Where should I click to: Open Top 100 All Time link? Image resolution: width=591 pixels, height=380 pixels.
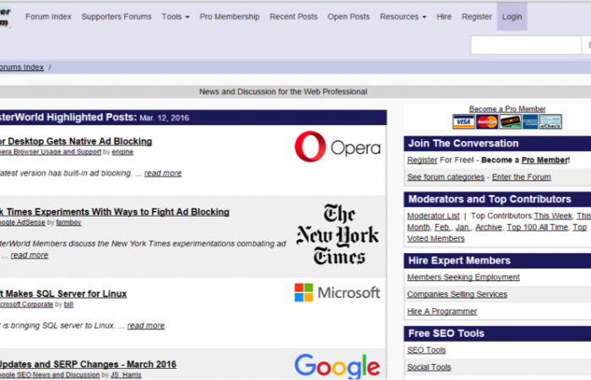[538, 227]
